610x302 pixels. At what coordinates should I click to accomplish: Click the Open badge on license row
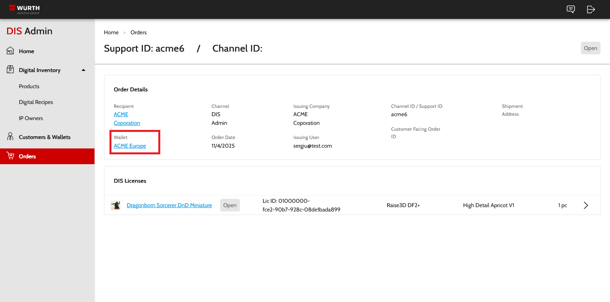point(230,205)
